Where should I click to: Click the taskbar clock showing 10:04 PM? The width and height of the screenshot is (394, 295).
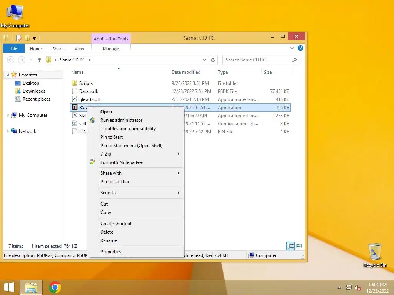pyautogui.click(x=377, y=287)
